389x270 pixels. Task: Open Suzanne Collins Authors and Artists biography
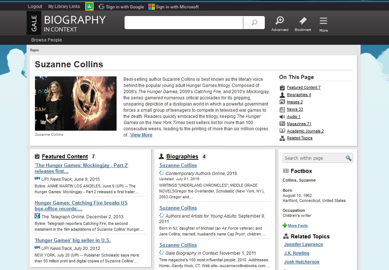tap(178, 208)
